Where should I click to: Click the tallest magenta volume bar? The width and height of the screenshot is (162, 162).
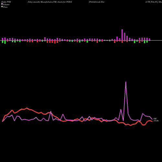pyautogui.click(x=122, y=35)
